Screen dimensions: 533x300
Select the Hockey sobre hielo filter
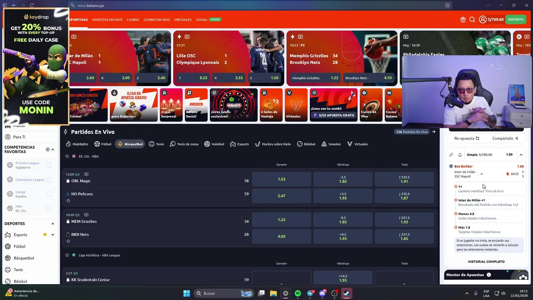(273, 144)
